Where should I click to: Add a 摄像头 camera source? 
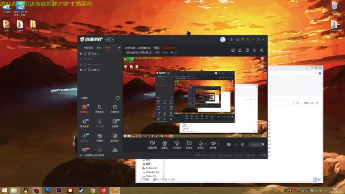[x=165, y=145]
